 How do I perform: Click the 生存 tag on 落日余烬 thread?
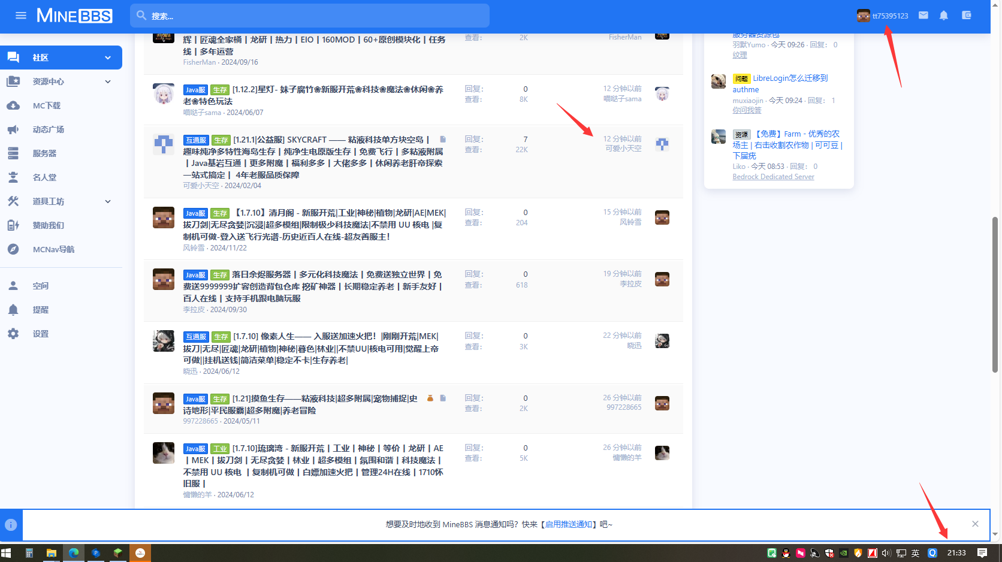[220, 275]
